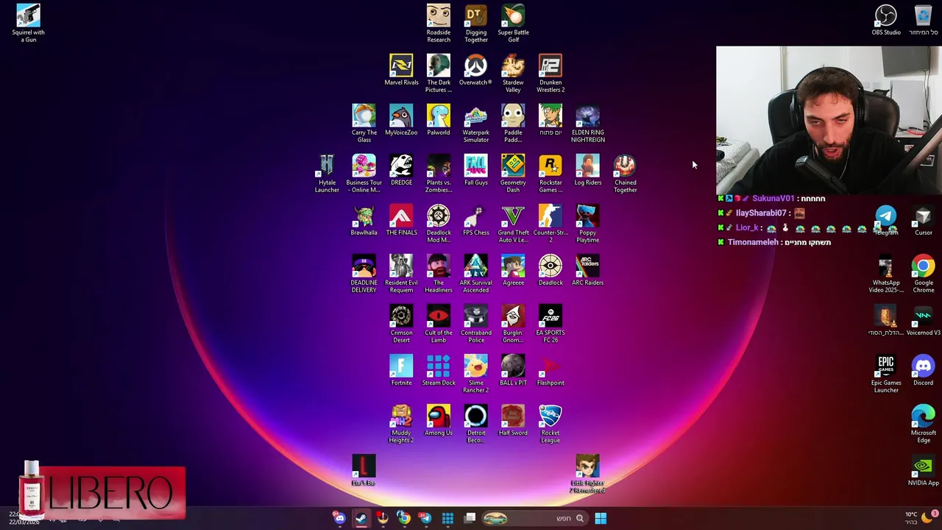Launch MyVoiceZoo shortcut
942x530 pixels.
coord(401,120)
